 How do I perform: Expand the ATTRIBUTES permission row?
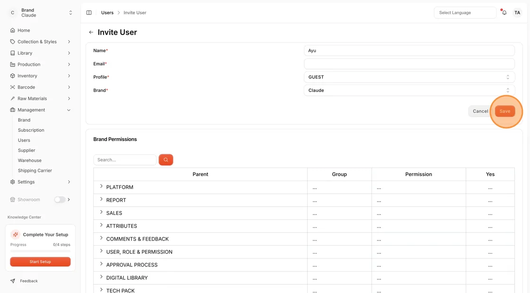[101, 225]
